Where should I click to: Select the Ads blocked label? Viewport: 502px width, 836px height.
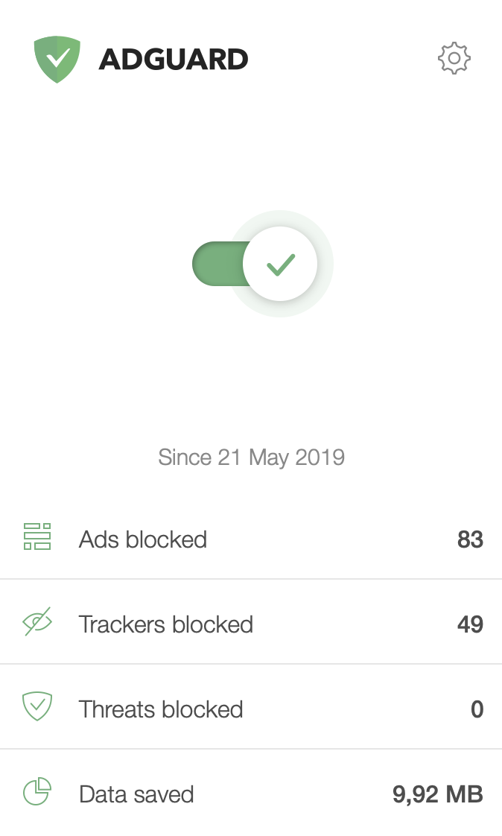tap(143, 539)
